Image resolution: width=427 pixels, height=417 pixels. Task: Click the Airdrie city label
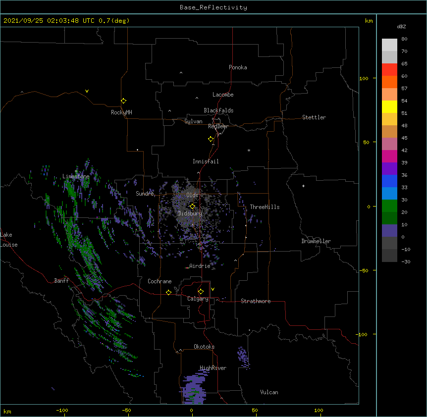point(200,266)
